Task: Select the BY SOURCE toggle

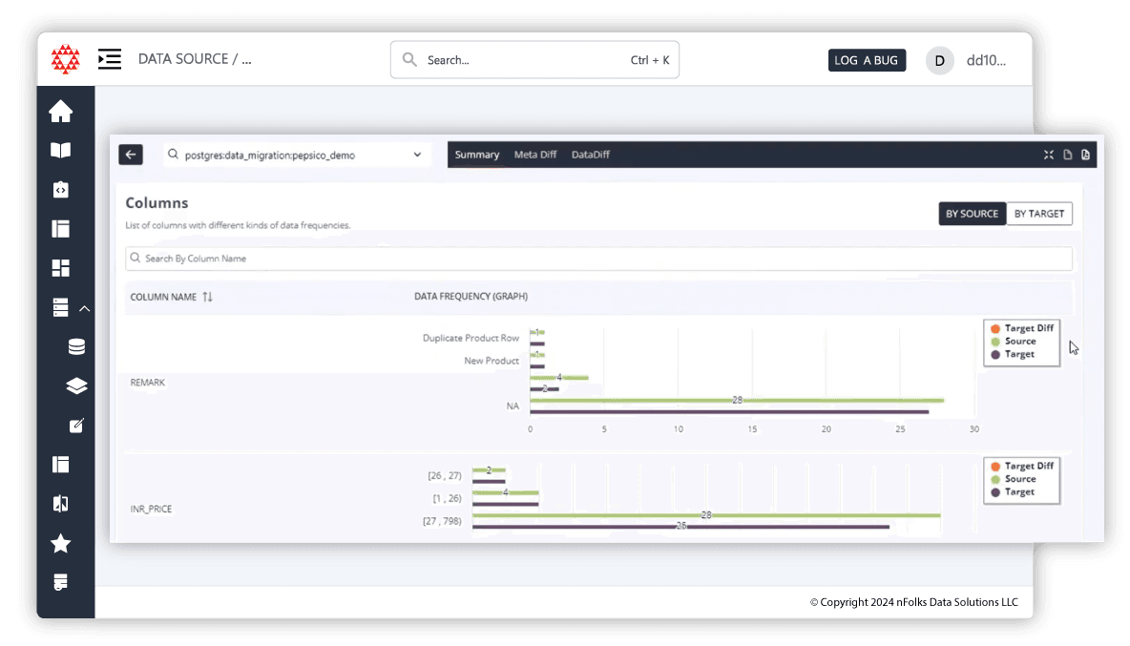Action: coord(972,214)
